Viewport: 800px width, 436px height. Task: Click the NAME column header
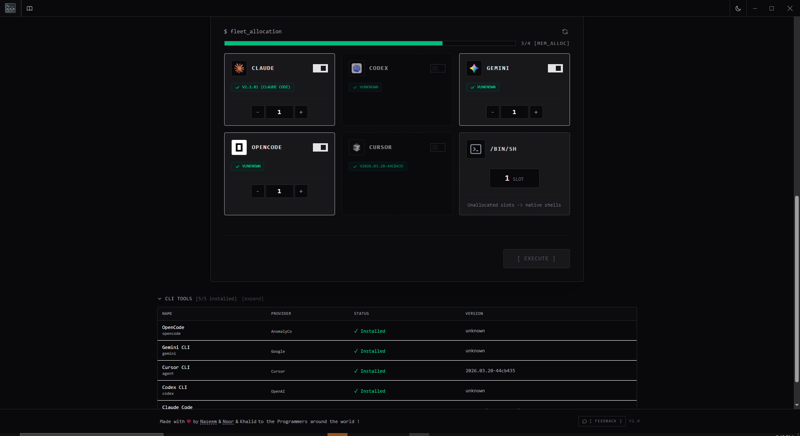tap(167, 314)
